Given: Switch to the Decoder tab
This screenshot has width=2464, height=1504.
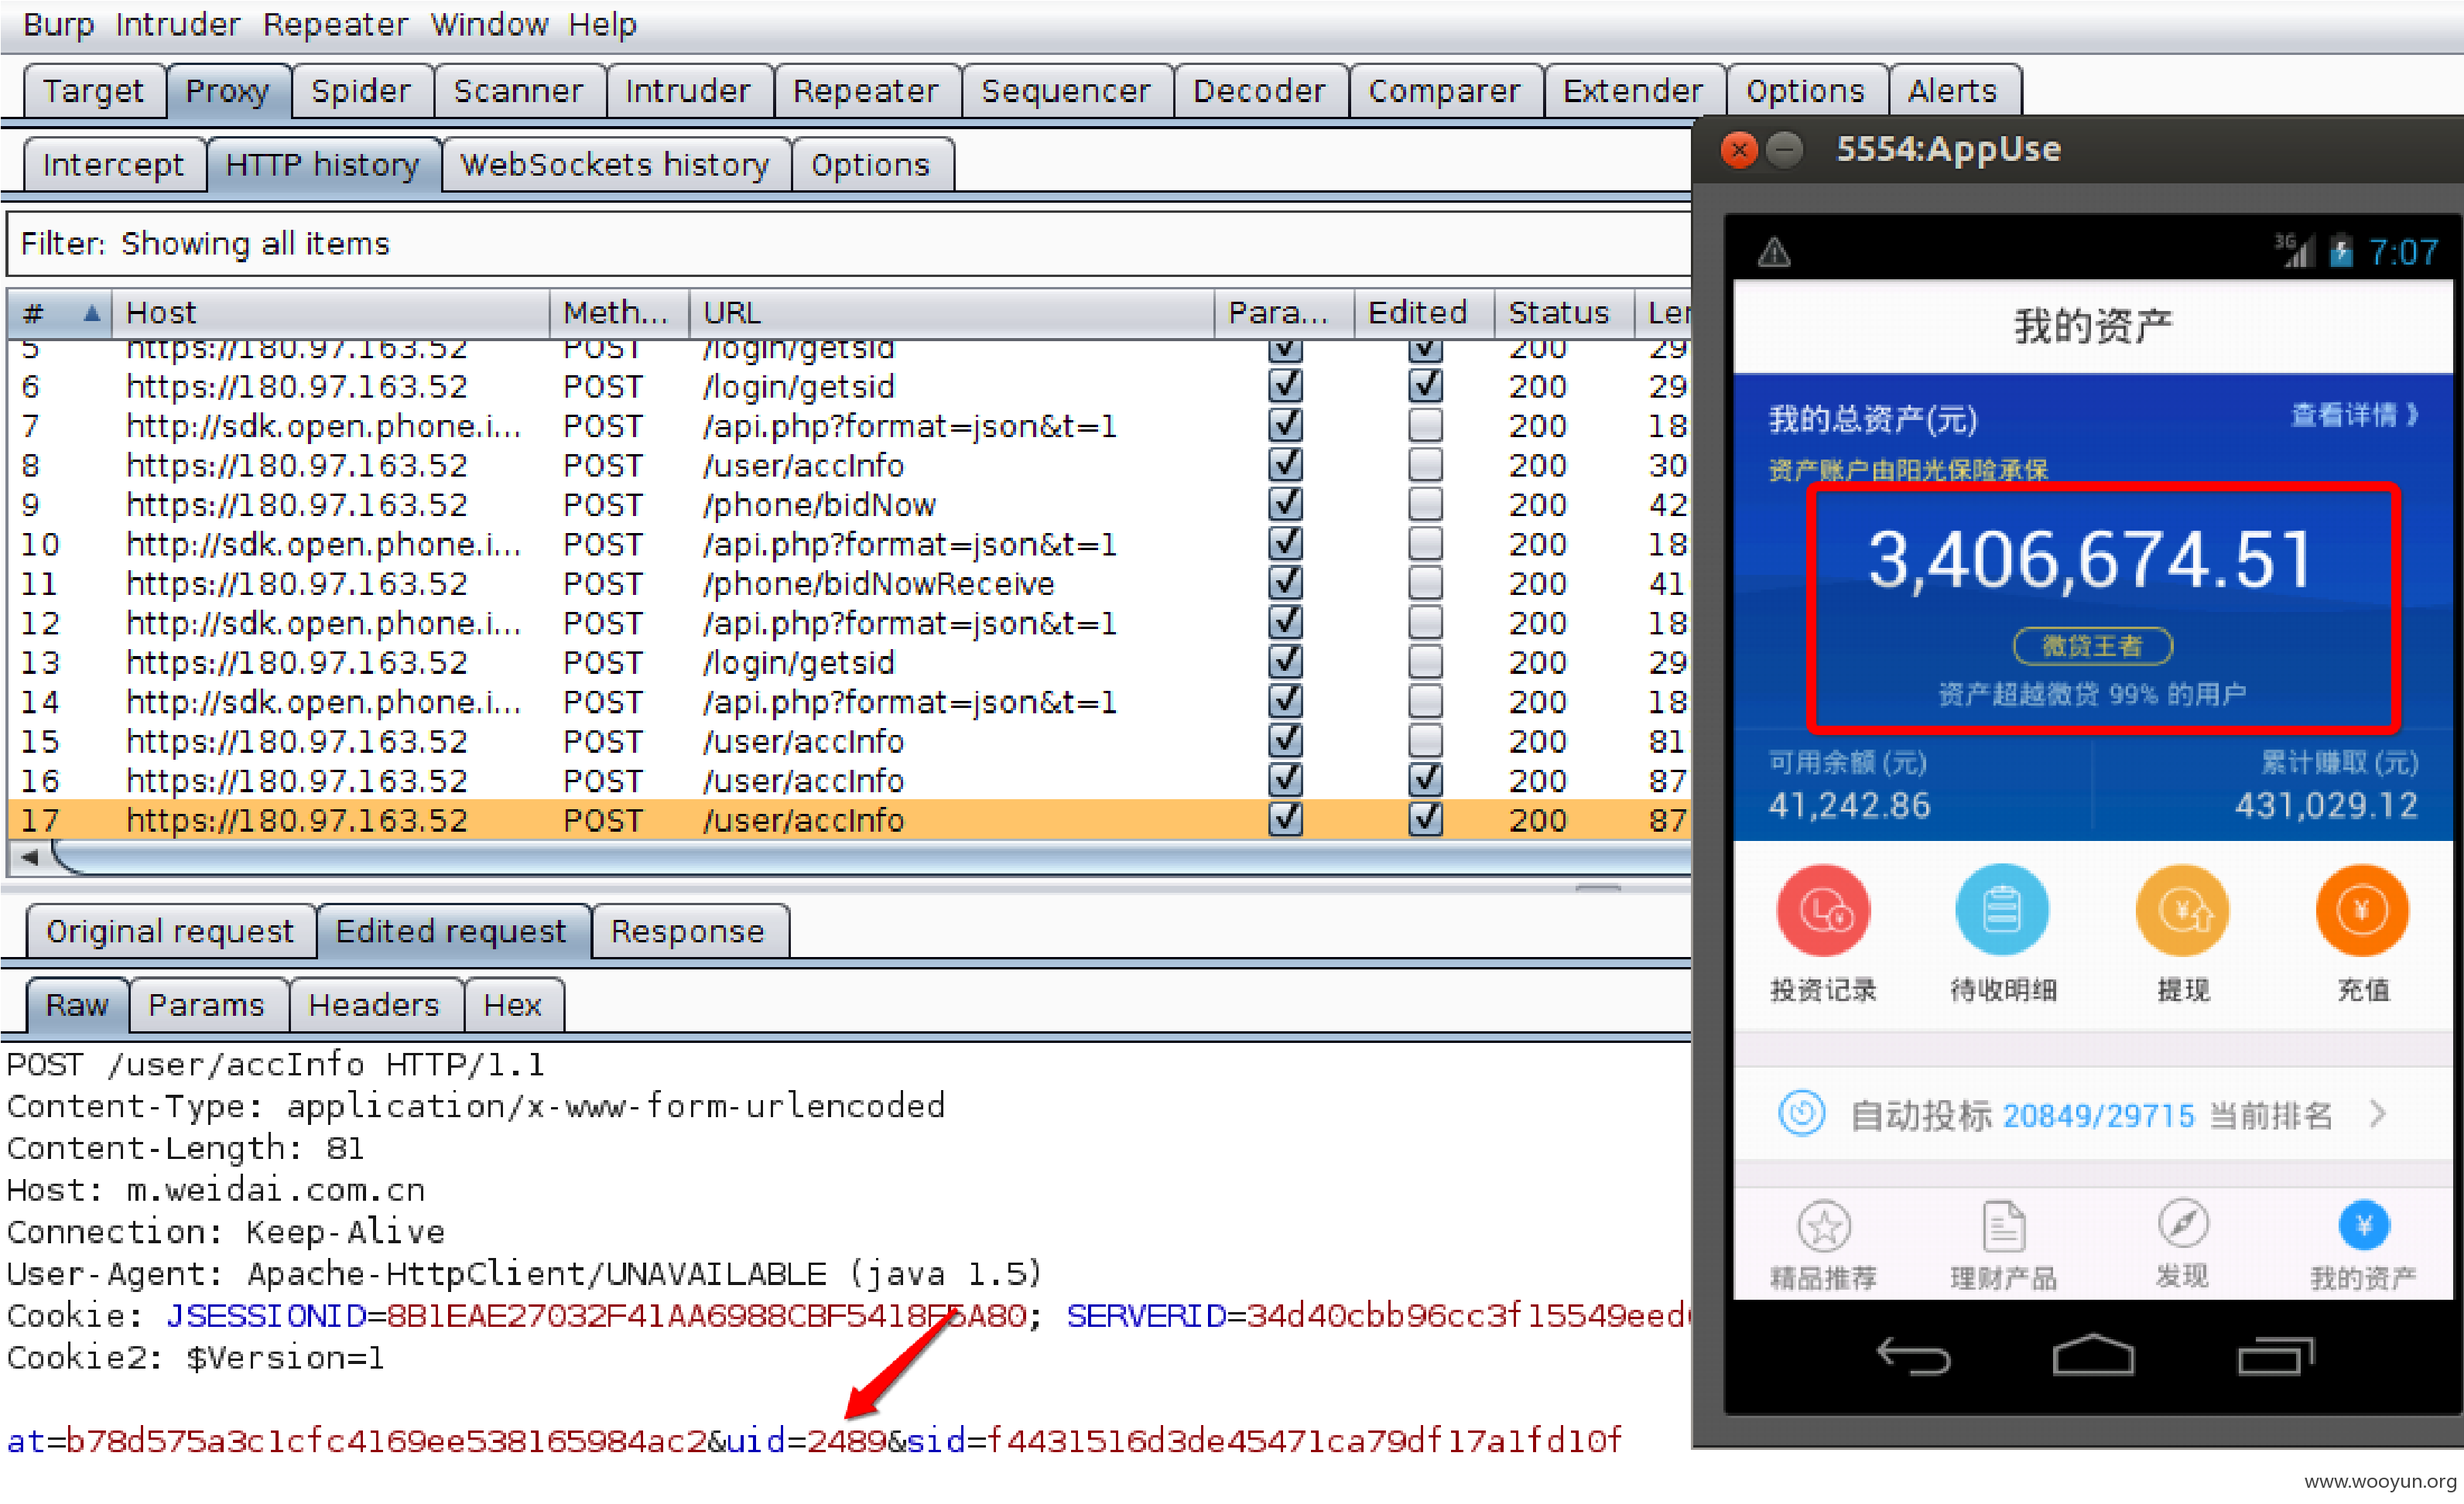Looking at the screenshot, I should point(1259,91).
